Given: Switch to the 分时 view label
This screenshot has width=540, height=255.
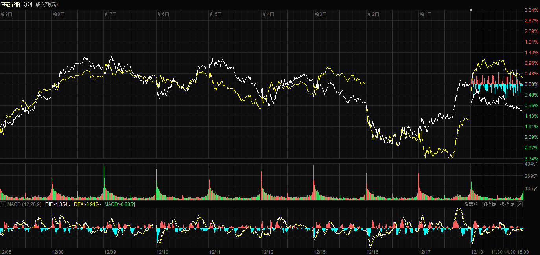Looking at the screenshot, I should (x=28, y=4).
